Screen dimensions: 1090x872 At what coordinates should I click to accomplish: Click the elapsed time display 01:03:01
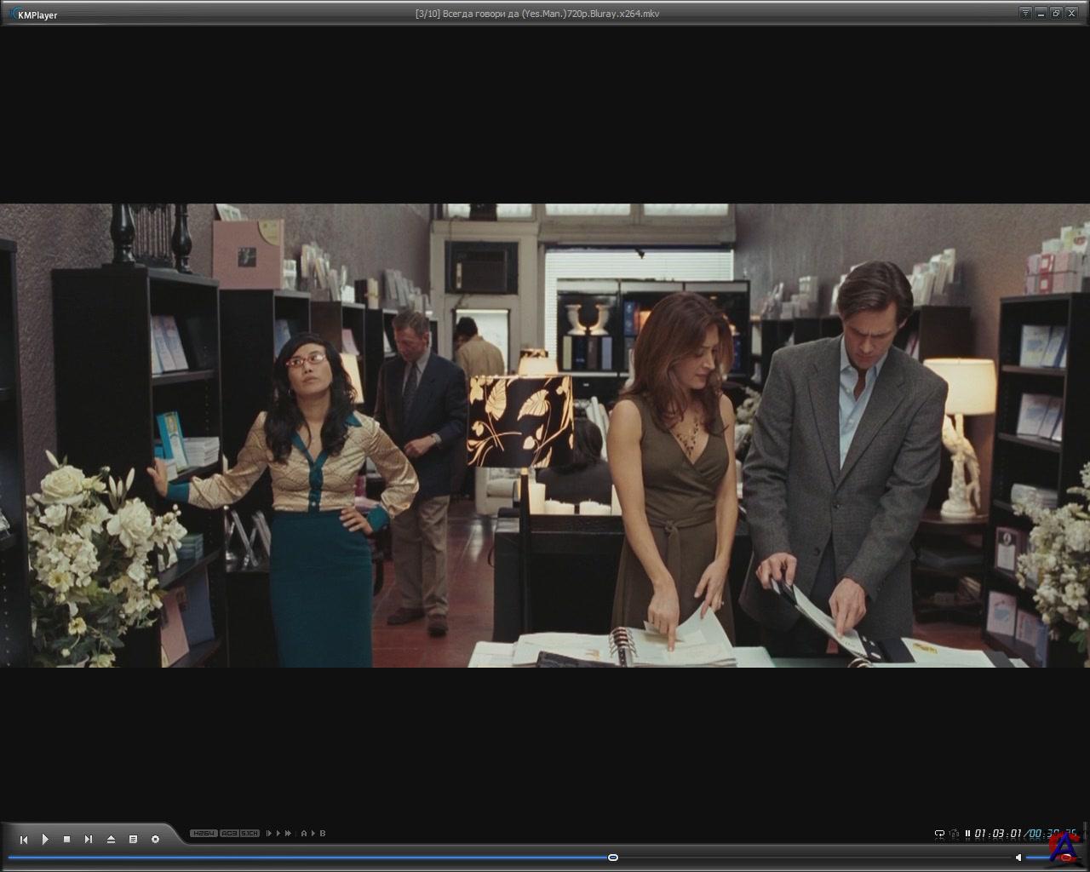[998, 834]
